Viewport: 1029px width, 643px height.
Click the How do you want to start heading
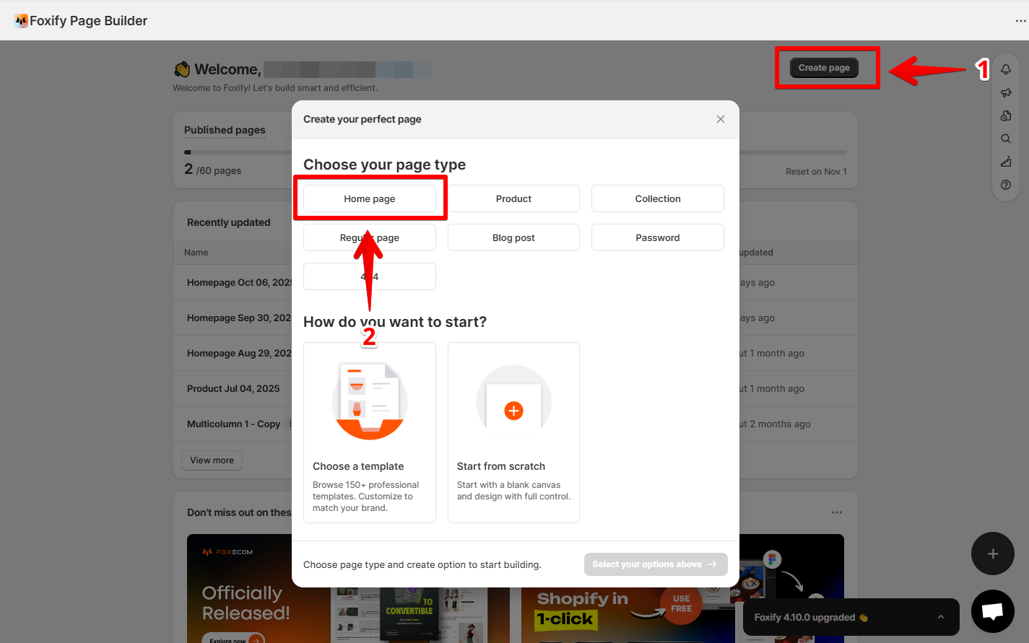[395, 322]
